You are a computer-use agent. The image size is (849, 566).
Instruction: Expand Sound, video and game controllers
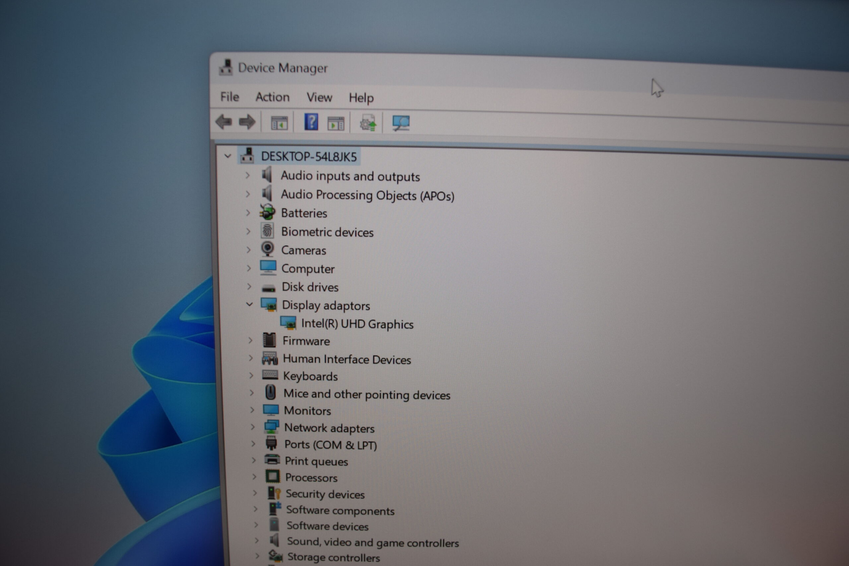coord(256,541)
